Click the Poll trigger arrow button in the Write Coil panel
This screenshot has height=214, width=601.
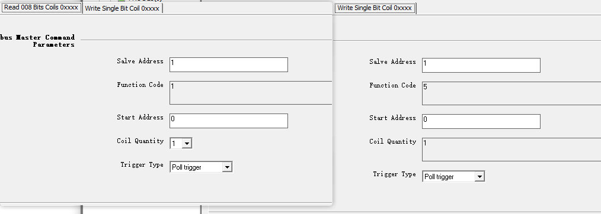pos(480,177)
